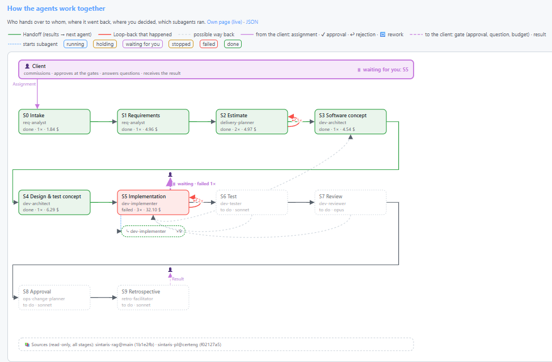Click the How the agents work together heading
This screenshot has height=362, width=552.
[56, 8]
